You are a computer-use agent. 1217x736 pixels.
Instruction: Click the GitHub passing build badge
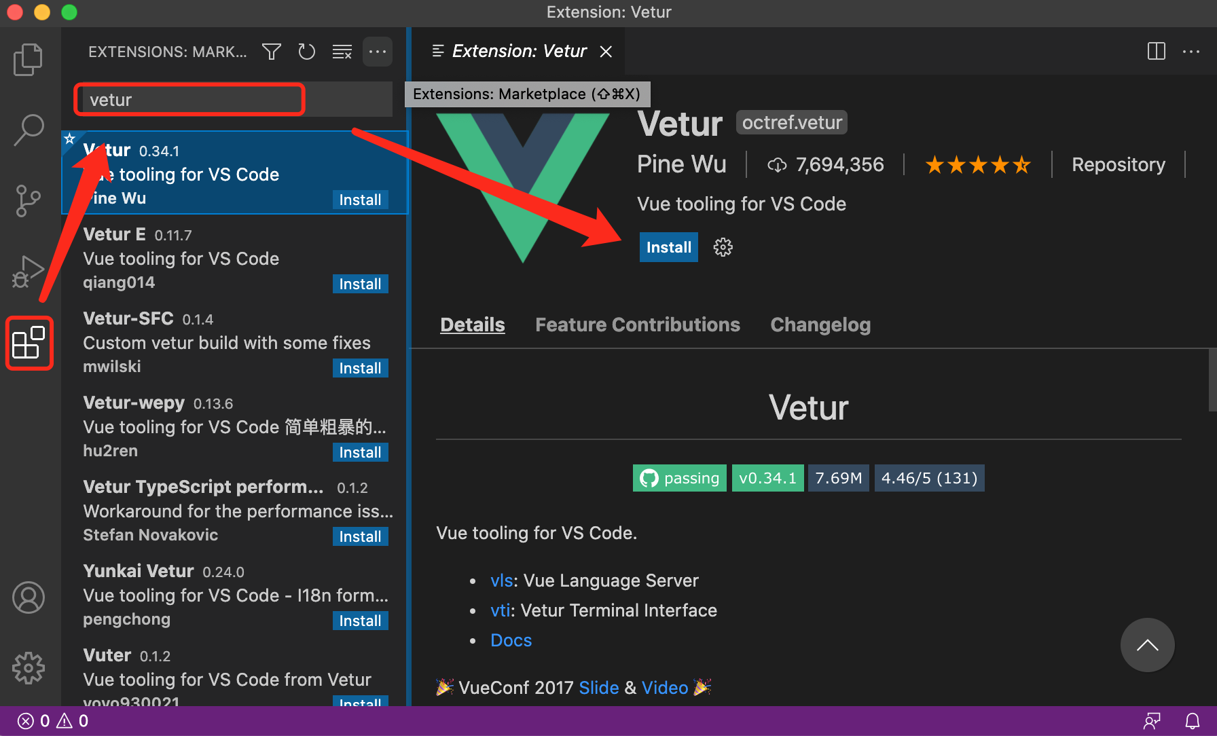point(679,478)
